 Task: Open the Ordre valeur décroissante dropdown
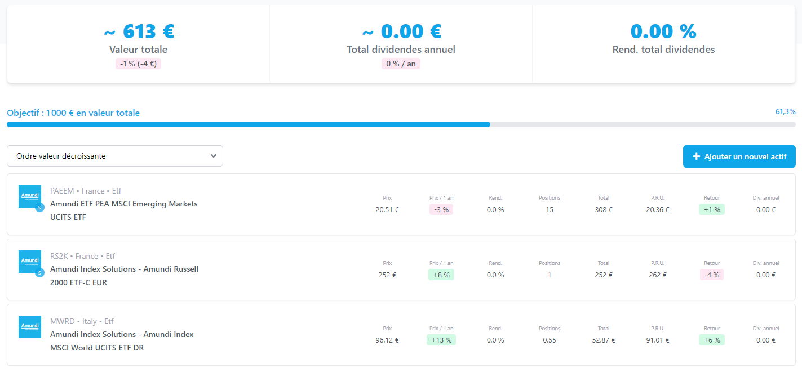(x=115, y=156)
